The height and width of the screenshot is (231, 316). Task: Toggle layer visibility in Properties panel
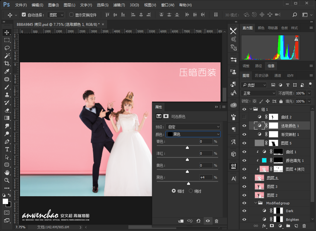208,221
